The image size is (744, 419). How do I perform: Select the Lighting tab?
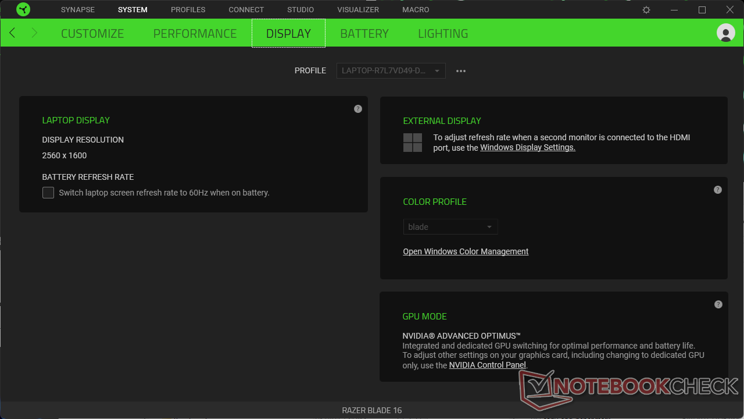442,33
